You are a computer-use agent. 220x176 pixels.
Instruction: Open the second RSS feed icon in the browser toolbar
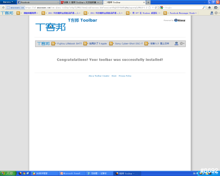[x=43, y=13]
